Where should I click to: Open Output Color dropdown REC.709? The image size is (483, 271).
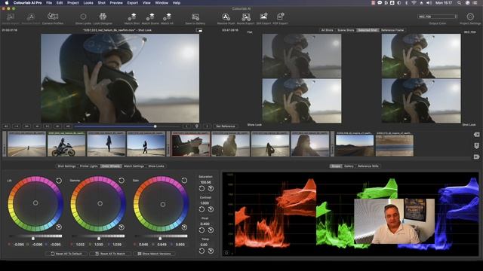pos(438,17)
